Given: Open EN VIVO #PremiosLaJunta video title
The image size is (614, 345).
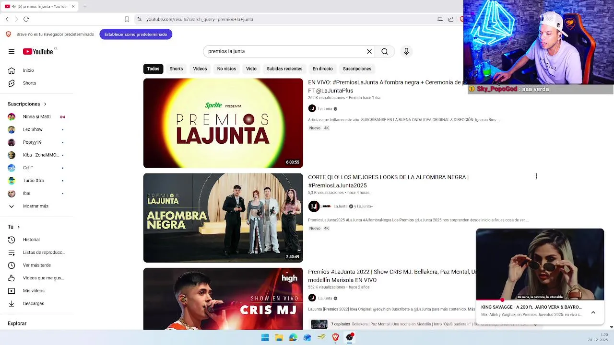Looking at the screenshot, I should pyautogui.click(x=385, y=86).
